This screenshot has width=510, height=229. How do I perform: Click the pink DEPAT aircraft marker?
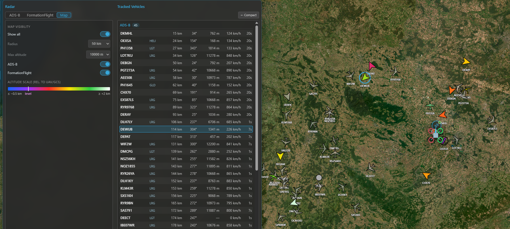372,66
